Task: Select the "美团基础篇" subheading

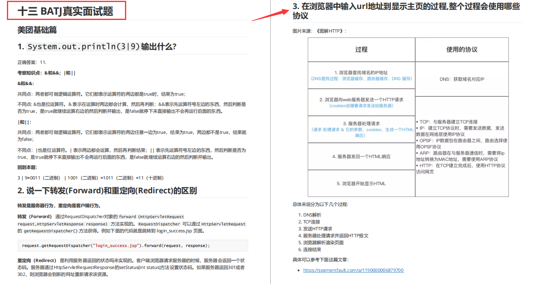Action: point(37,30)
